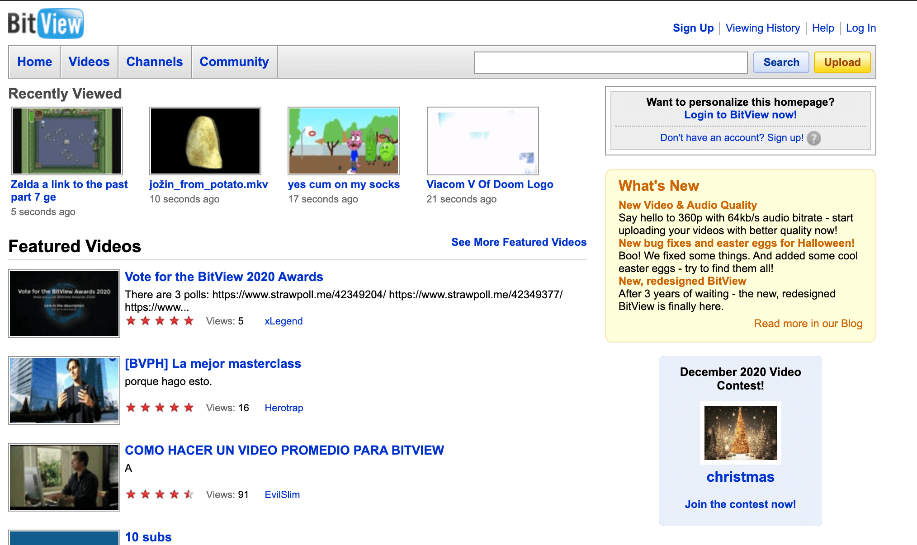This screenshot has width=917, height=545.
Task: Return to the Home tab
Action: click(34, 62)
